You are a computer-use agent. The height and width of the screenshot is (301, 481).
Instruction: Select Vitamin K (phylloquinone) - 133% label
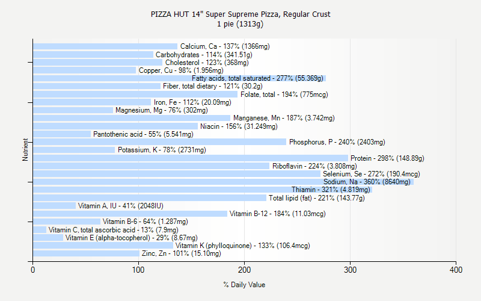point(243,246)
